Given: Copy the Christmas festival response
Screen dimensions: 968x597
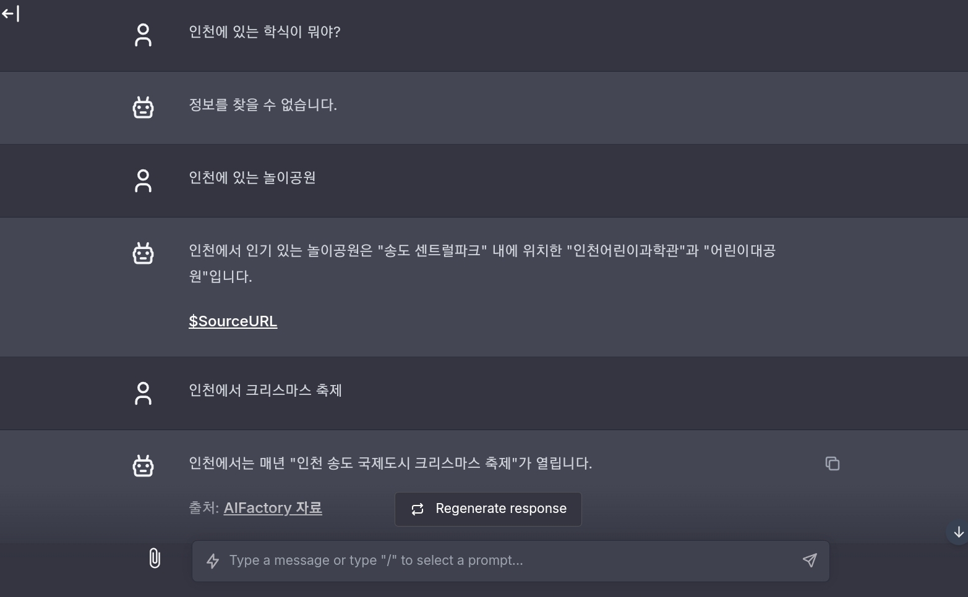Looking at the screenshot, I should (832, 464).
